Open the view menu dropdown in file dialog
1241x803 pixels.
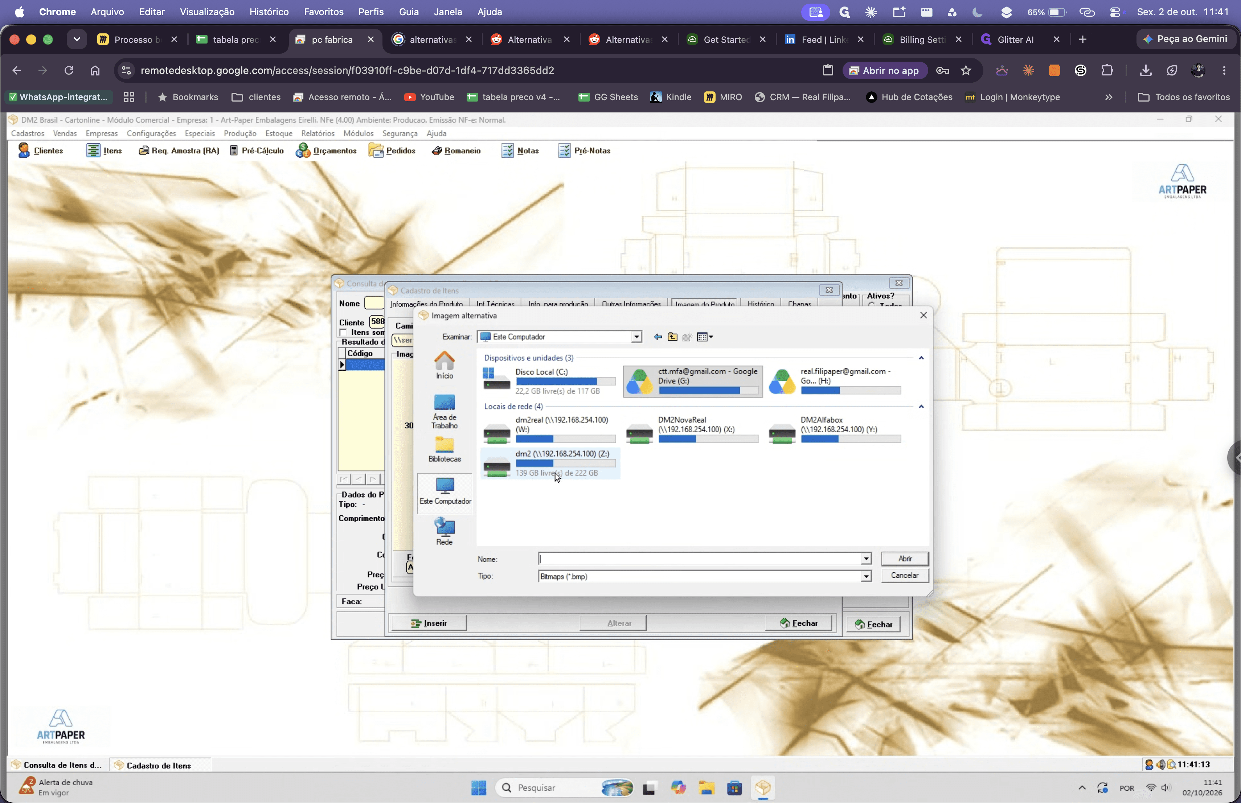705,337
